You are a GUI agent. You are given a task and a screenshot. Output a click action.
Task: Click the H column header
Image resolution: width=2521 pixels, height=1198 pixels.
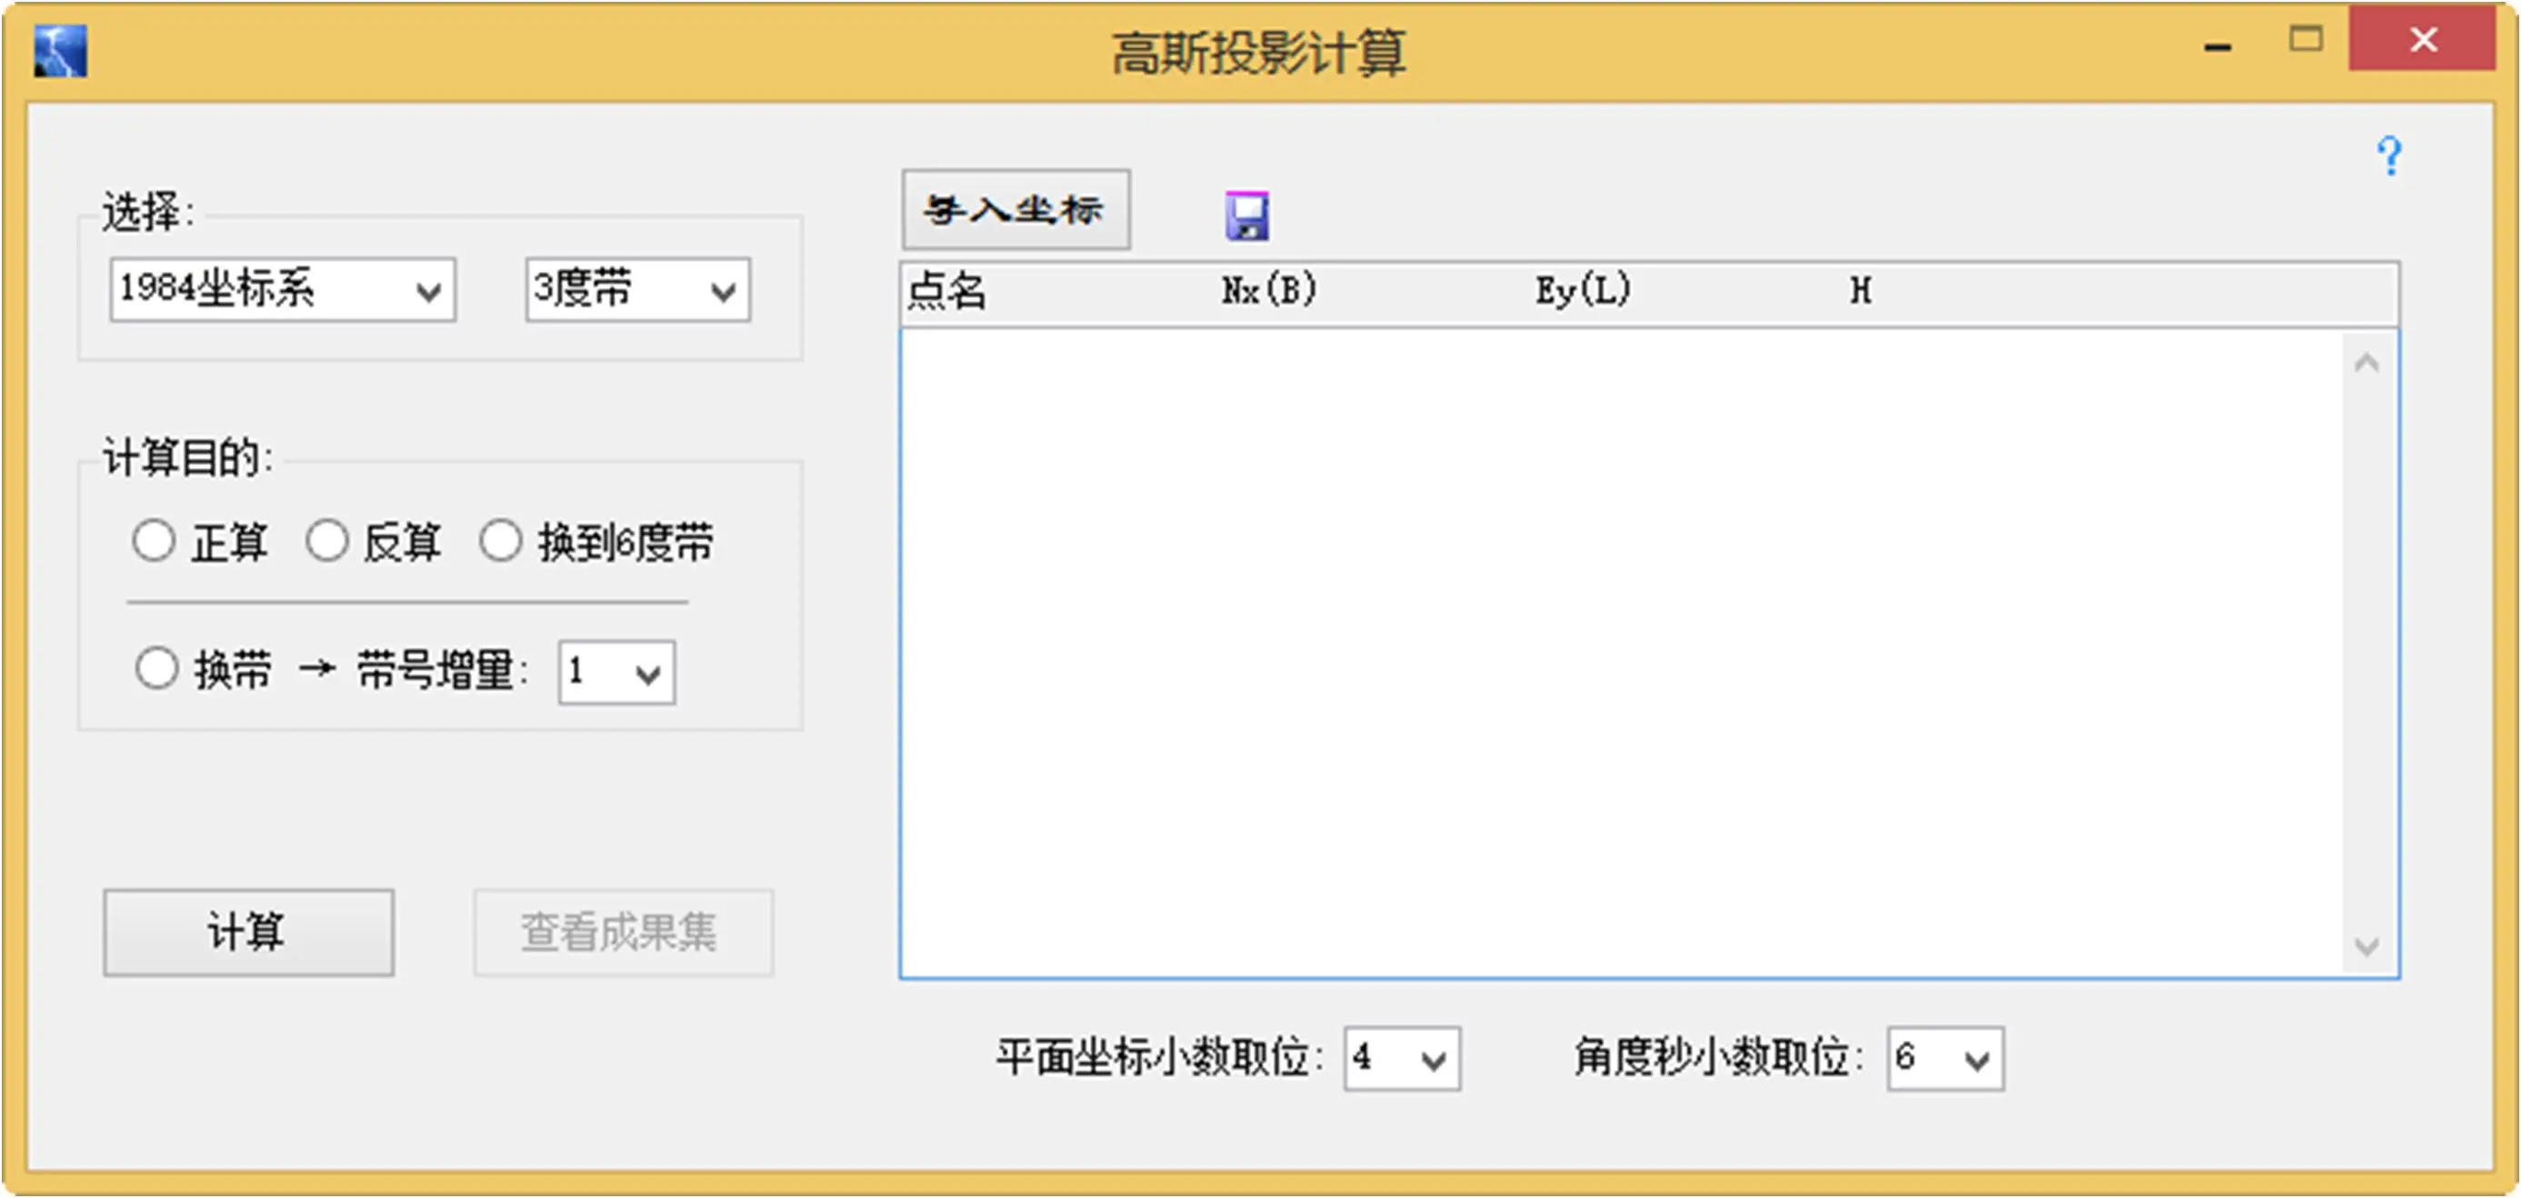tap(1860, 291)
